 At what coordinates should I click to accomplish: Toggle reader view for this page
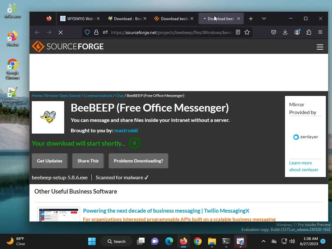pyautogui.click(x=238, y=32)
